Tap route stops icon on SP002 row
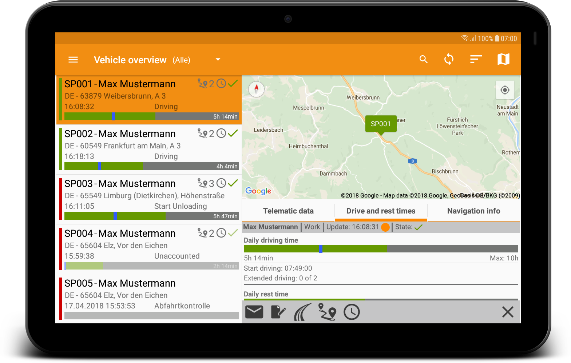This screenshot has width=571, height=363. [x=202, y=133]
